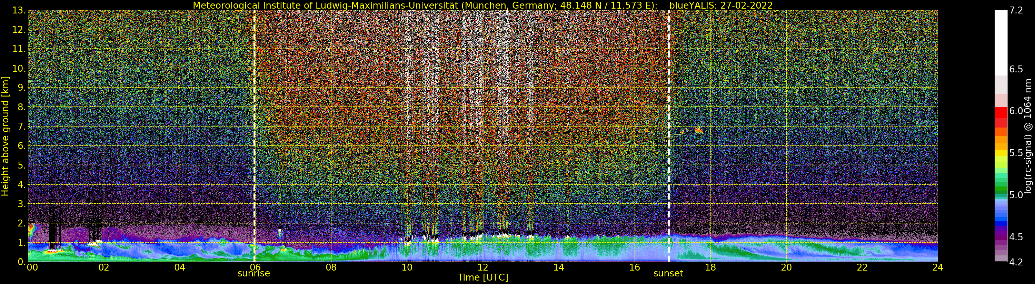Click the "5." height axis tick label

coord(22,165)
